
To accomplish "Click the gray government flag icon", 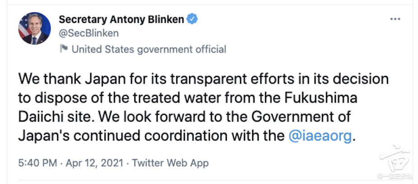I will click(64, 49).
